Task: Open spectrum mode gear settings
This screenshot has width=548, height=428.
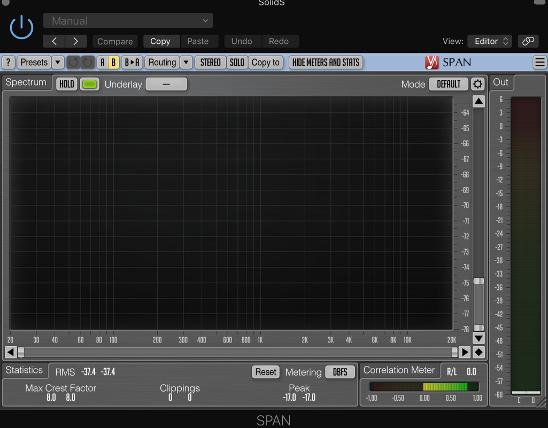Action: click(478, 85)
